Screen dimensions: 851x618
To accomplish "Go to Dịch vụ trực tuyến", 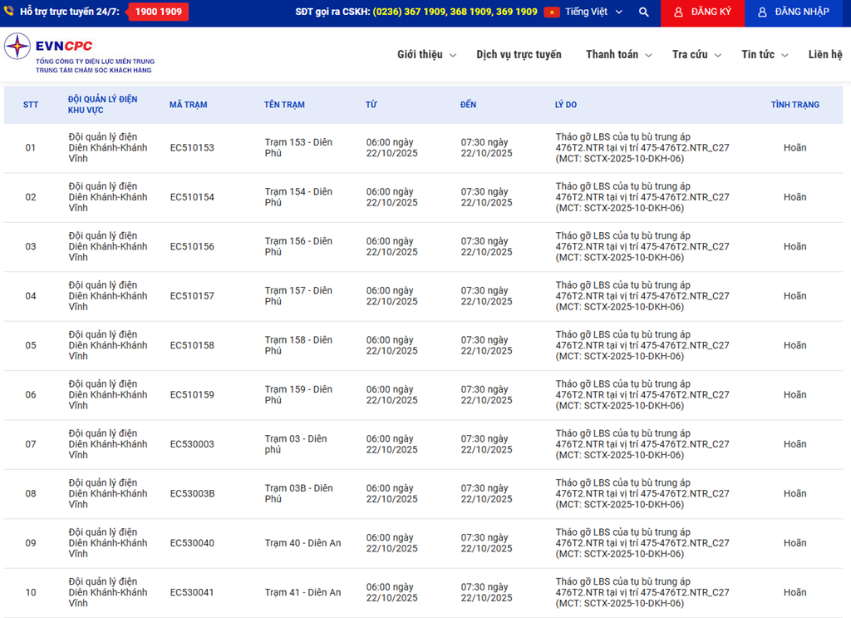I will pos(519,55).
